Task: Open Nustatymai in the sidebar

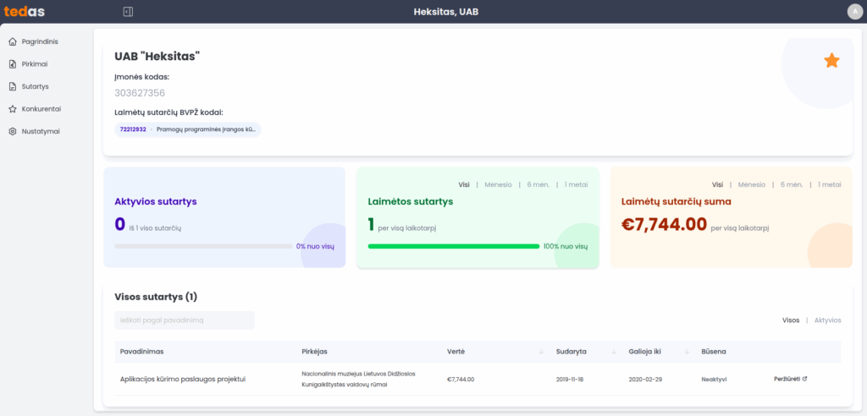Action: click(x=41, y=132)
